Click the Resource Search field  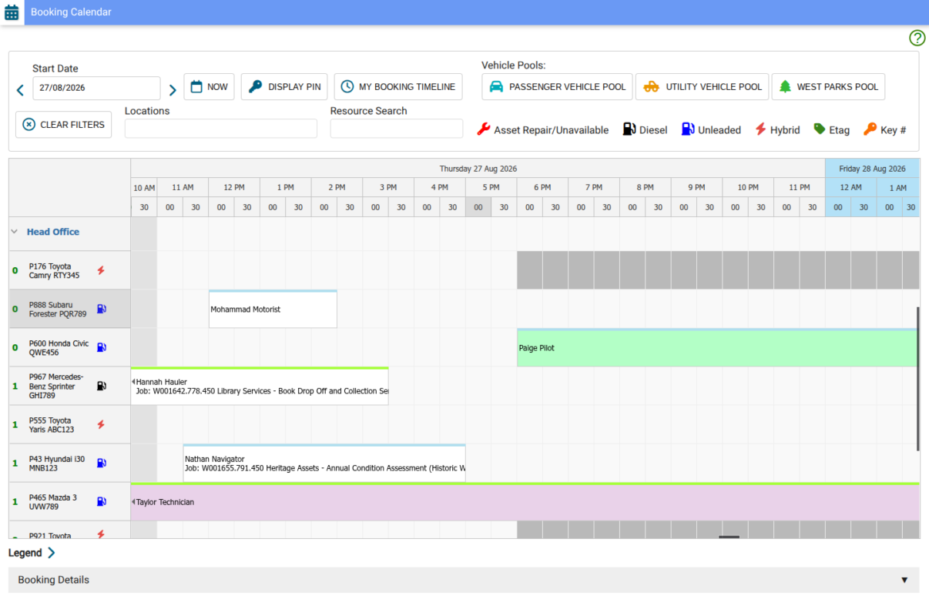[397, 129]
